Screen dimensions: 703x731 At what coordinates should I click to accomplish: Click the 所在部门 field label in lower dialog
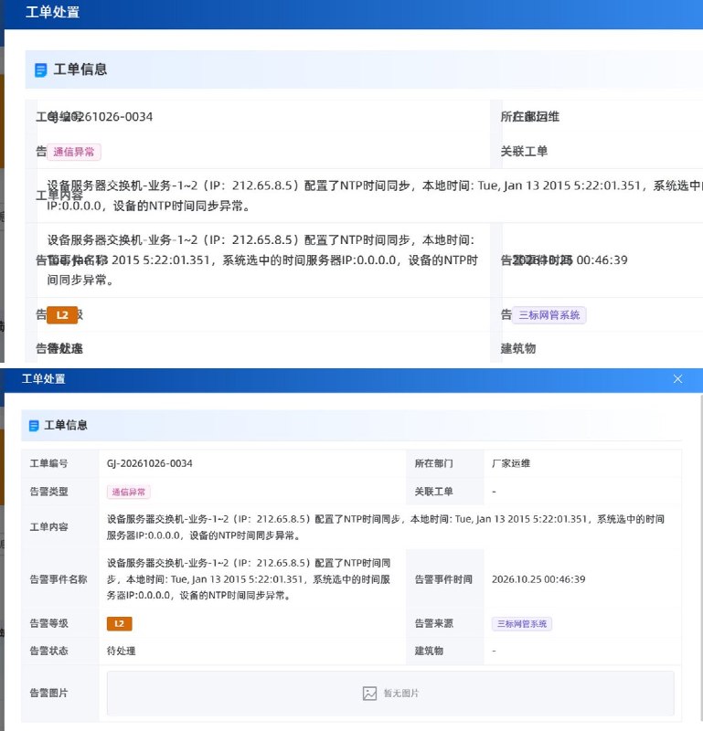(434, 463)
